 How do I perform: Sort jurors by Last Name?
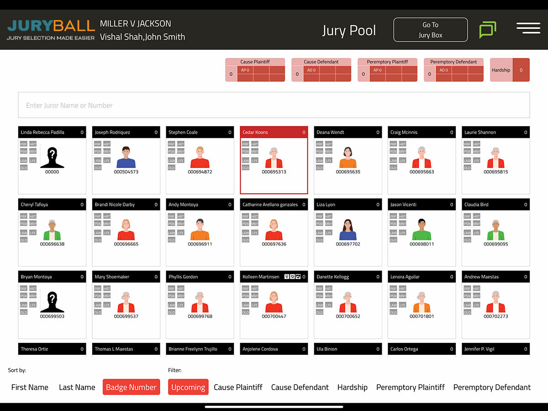click(x=77, y=387)
